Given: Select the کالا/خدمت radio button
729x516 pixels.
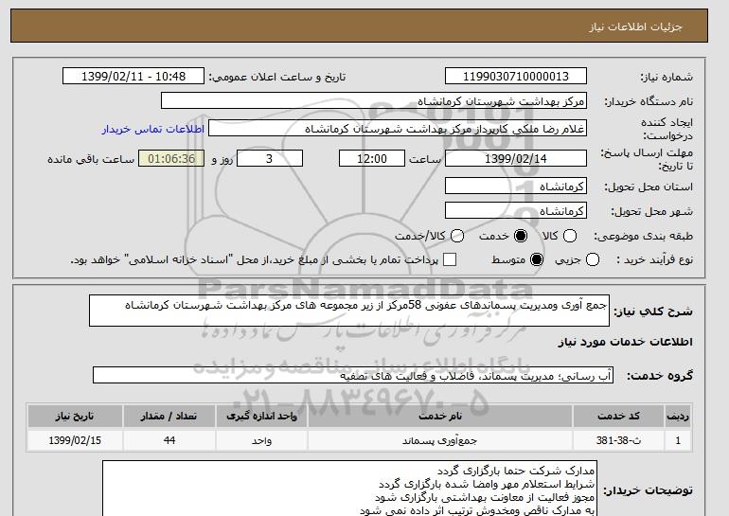Looking at the screenshot, I should [457, 236].
